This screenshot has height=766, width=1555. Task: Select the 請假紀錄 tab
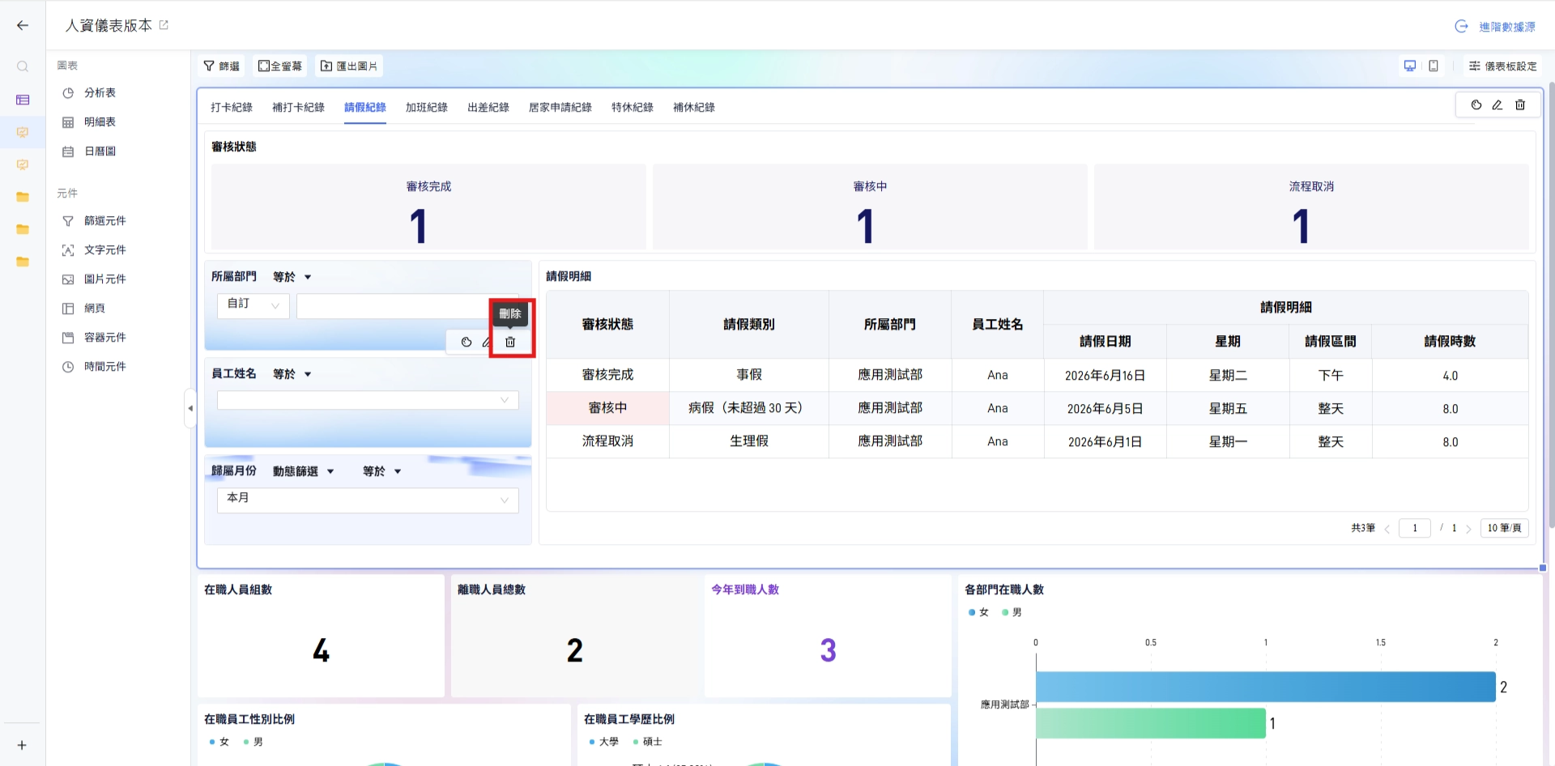coord(365,107)
